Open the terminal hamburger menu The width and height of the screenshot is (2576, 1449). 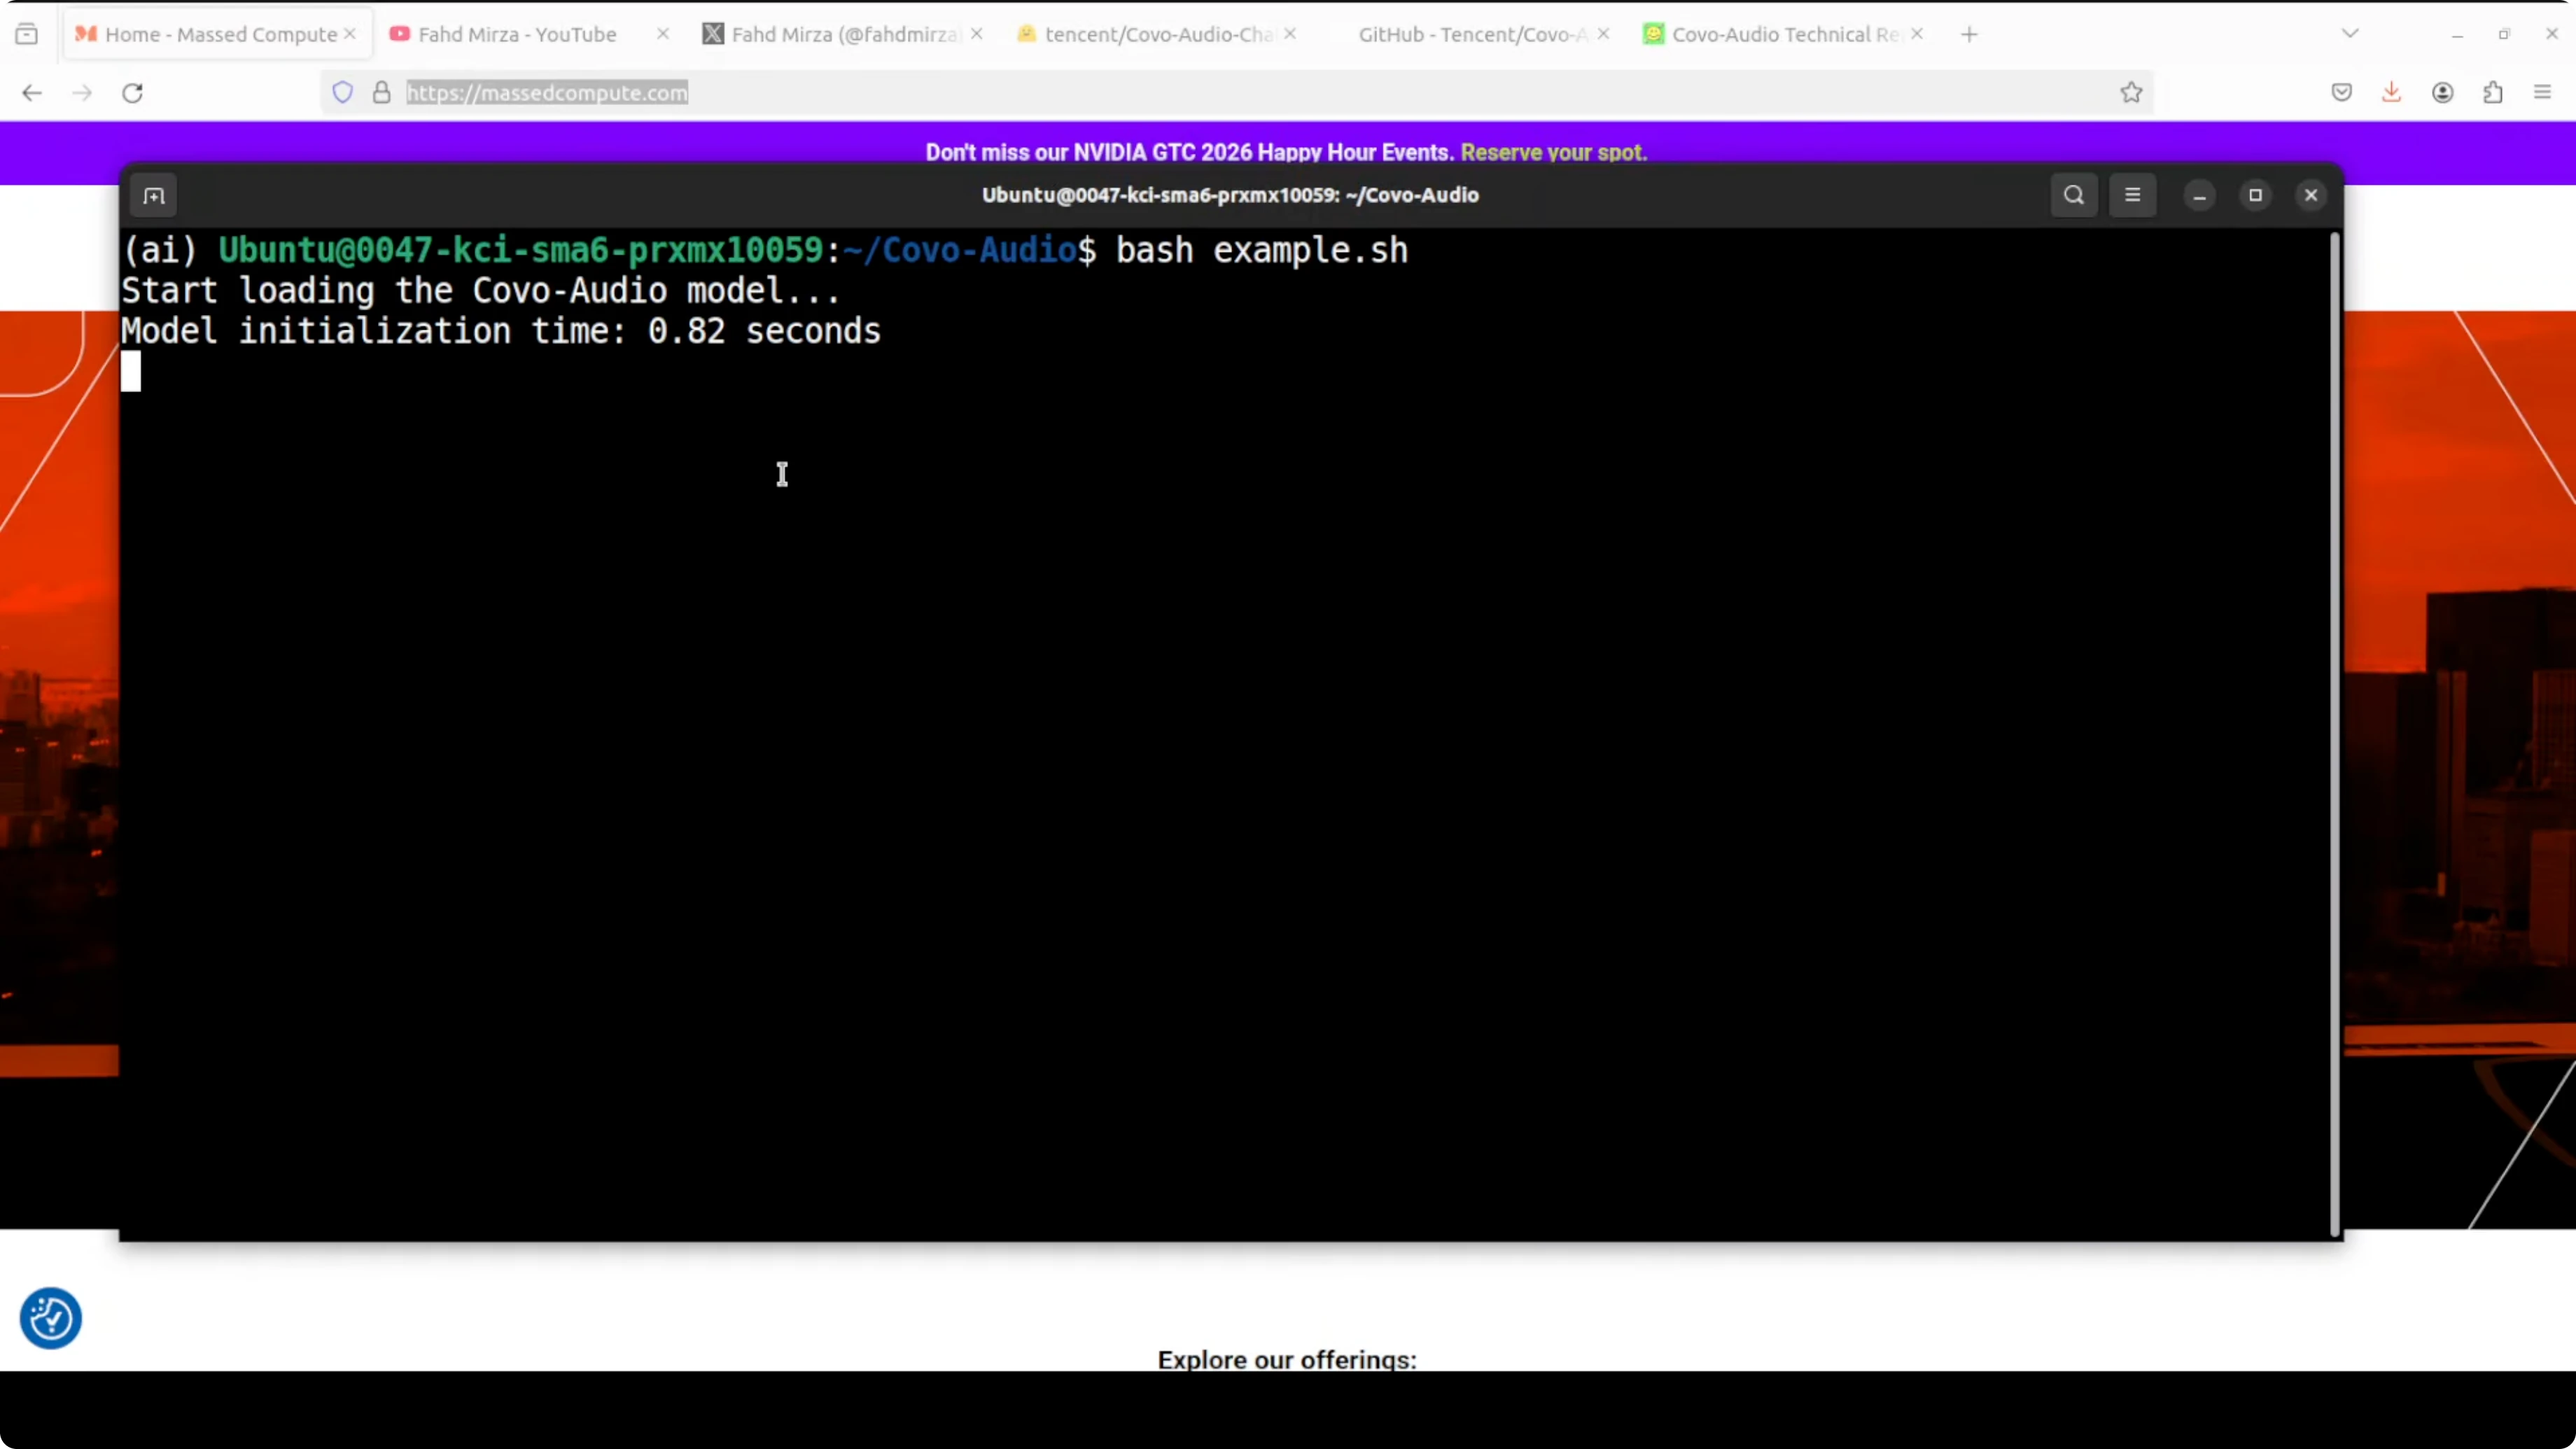point(2132,195)
